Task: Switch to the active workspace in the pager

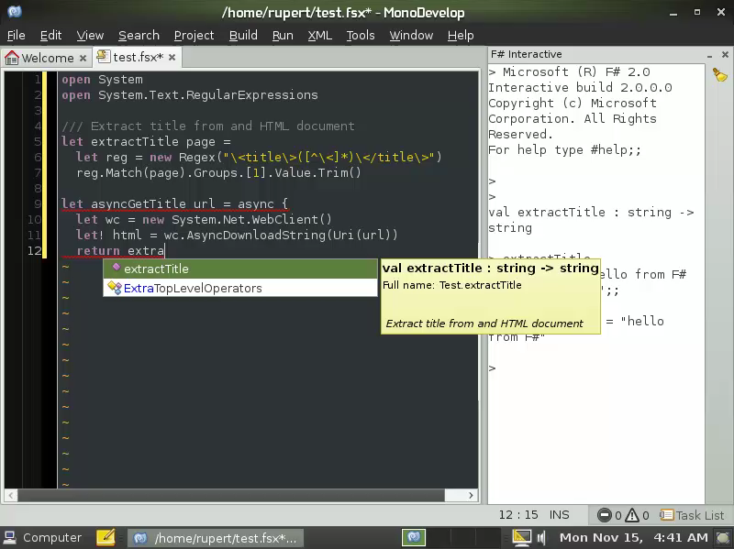Action: pyautogui.click(x=414, y=538)
